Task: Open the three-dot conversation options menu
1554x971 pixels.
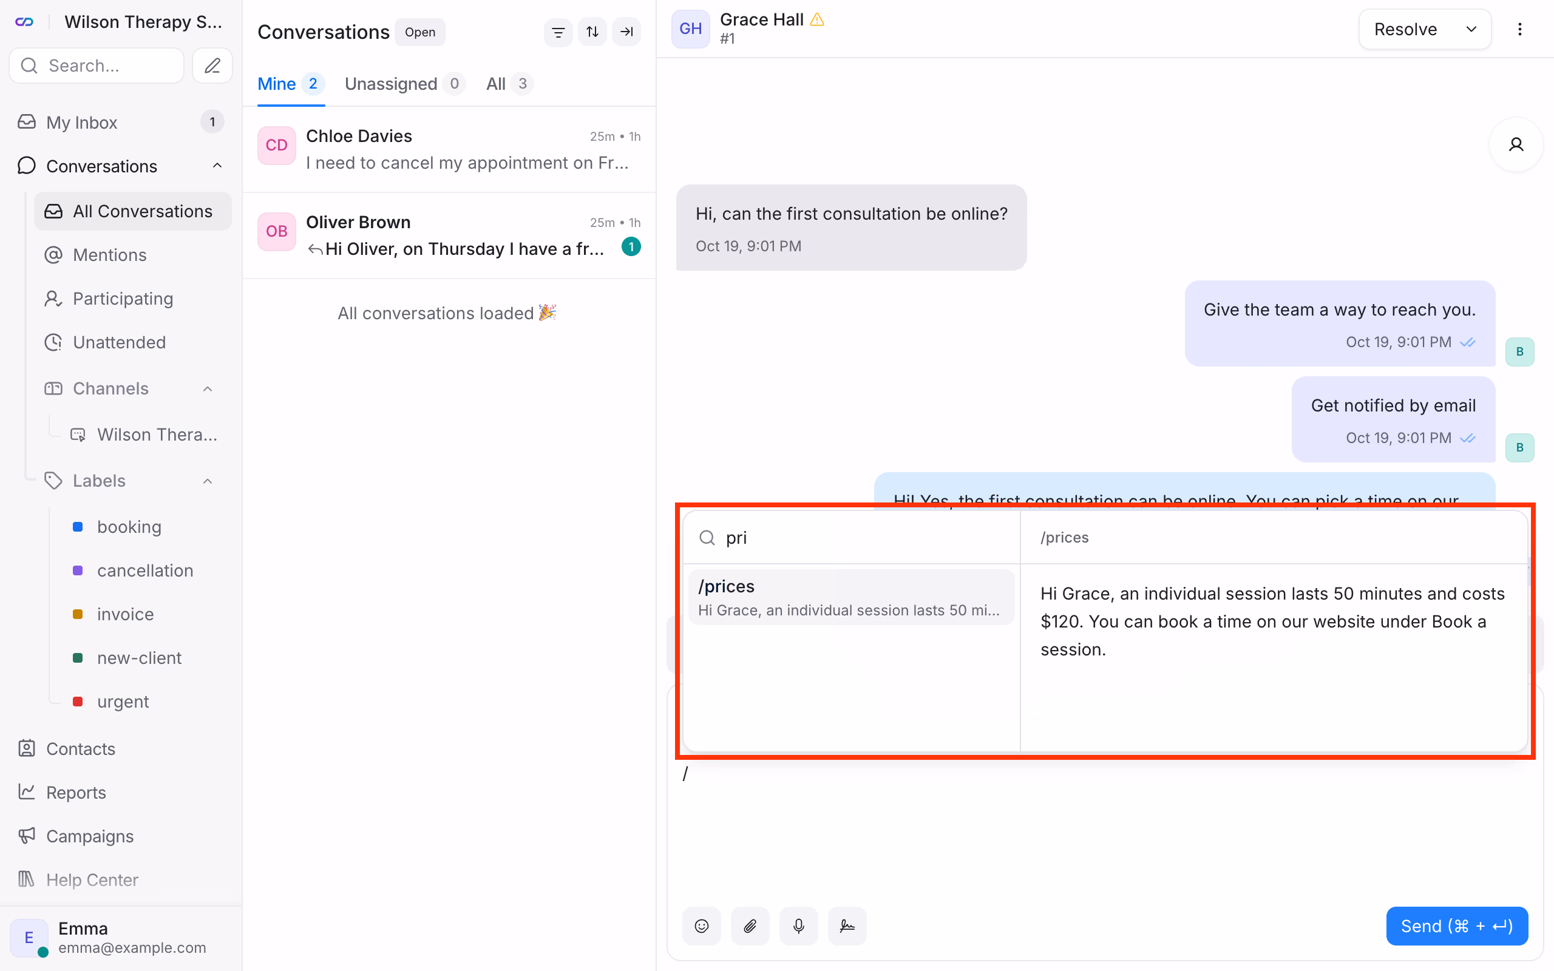Action: point(1519,29)
